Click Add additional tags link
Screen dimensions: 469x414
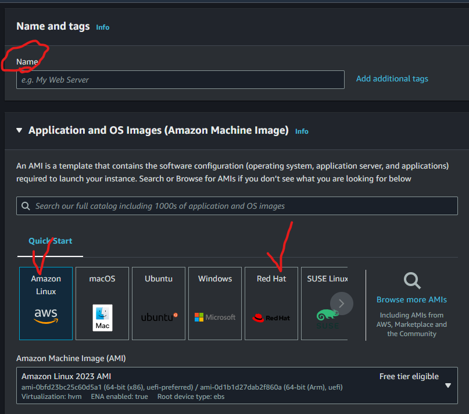click(392, 78)
